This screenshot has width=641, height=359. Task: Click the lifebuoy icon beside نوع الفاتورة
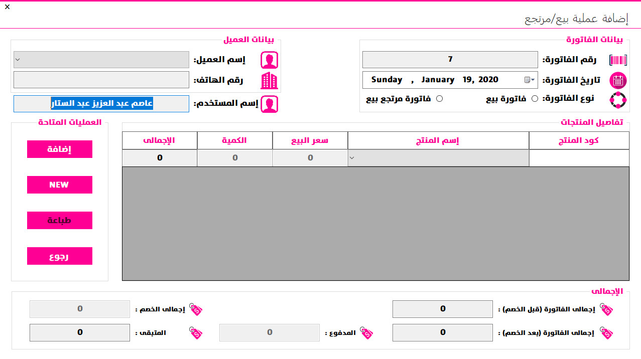pyautogui.click(x=618, y=100)
